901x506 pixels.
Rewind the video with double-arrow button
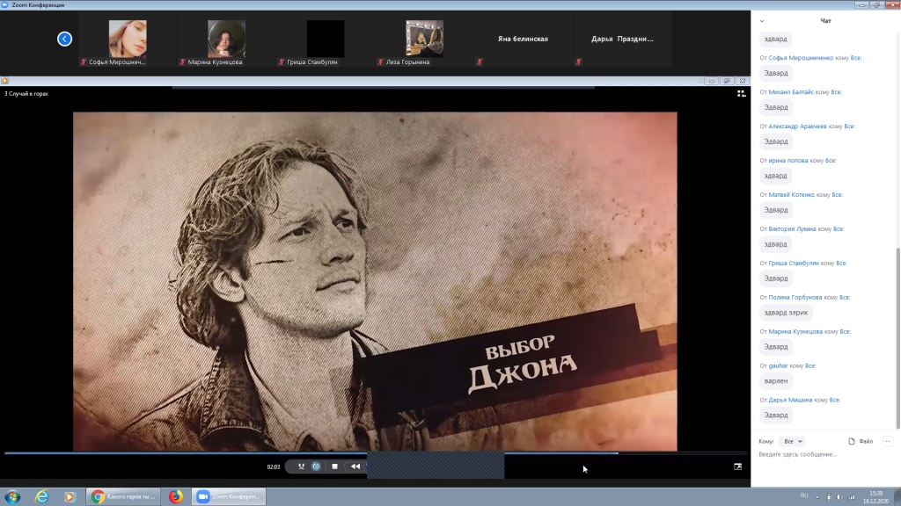[355, 466]
